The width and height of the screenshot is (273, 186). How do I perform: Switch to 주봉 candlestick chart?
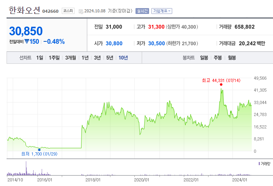pyautogui.click(x=218, y=58)
